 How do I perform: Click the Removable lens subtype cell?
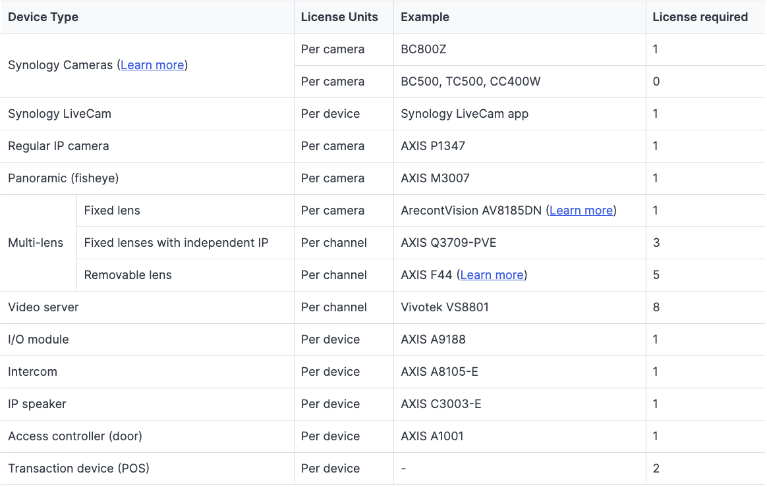pyautogui.click(x=128, y=275)
